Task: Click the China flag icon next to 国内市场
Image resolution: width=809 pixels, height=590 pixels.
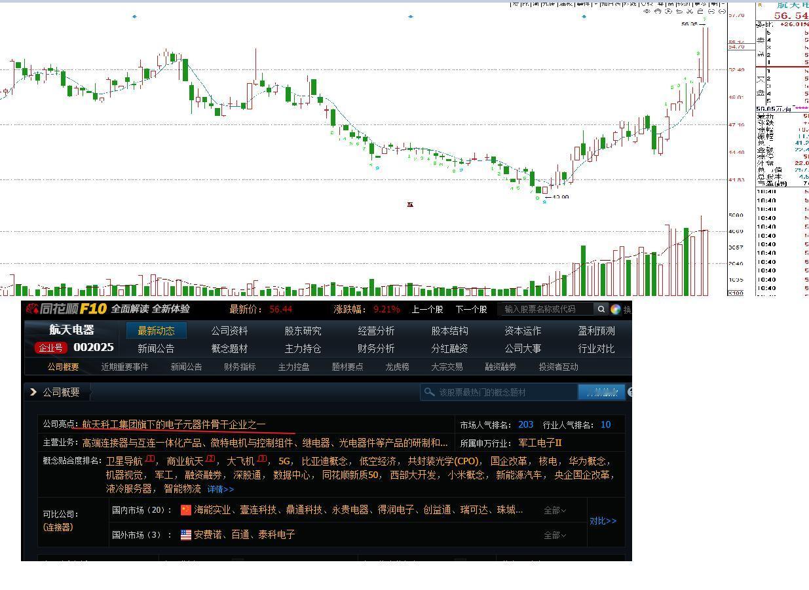Action: [186, 509]
